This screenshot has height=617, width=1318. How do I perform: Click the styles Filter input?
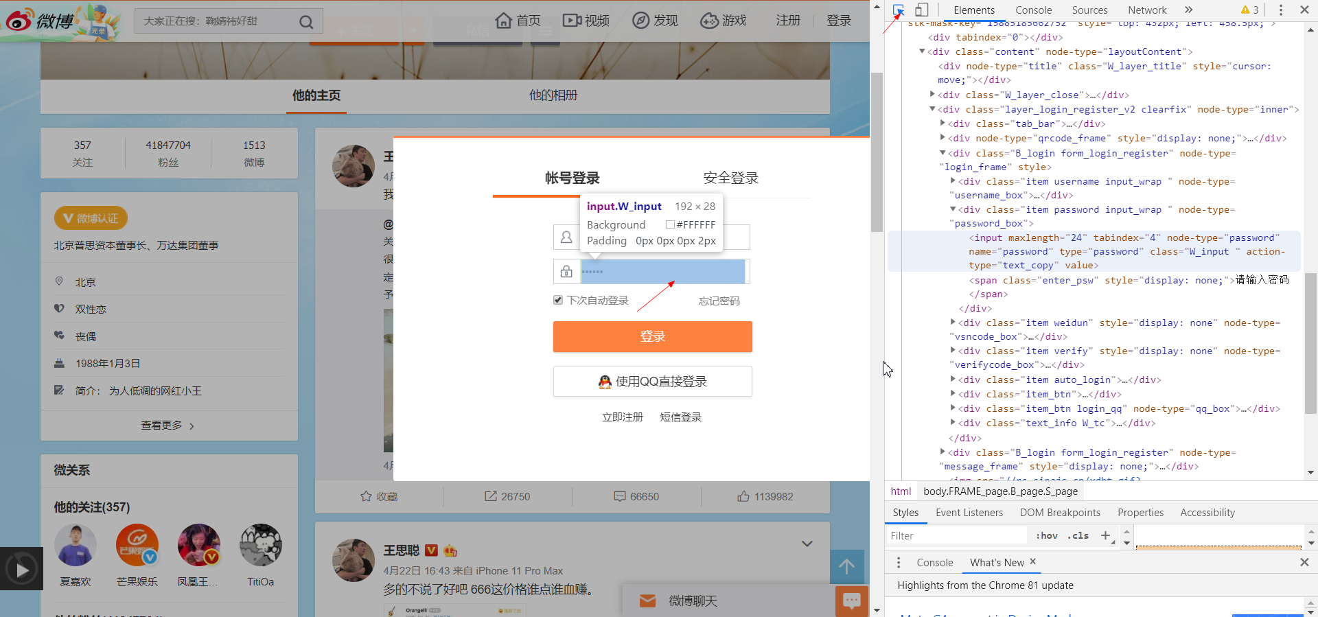click(957, 536)
